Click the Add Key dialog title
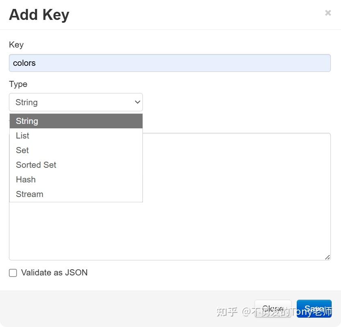The width and height of the screenshot is (341, 327). coord(39,14)
